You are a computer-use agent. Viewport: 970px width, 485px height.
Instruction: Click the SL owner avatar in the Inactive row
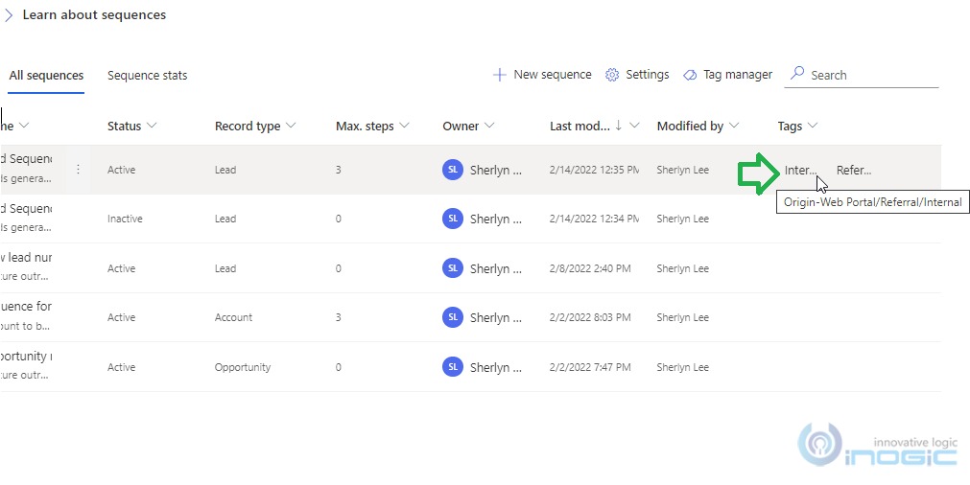click(452, 219)
